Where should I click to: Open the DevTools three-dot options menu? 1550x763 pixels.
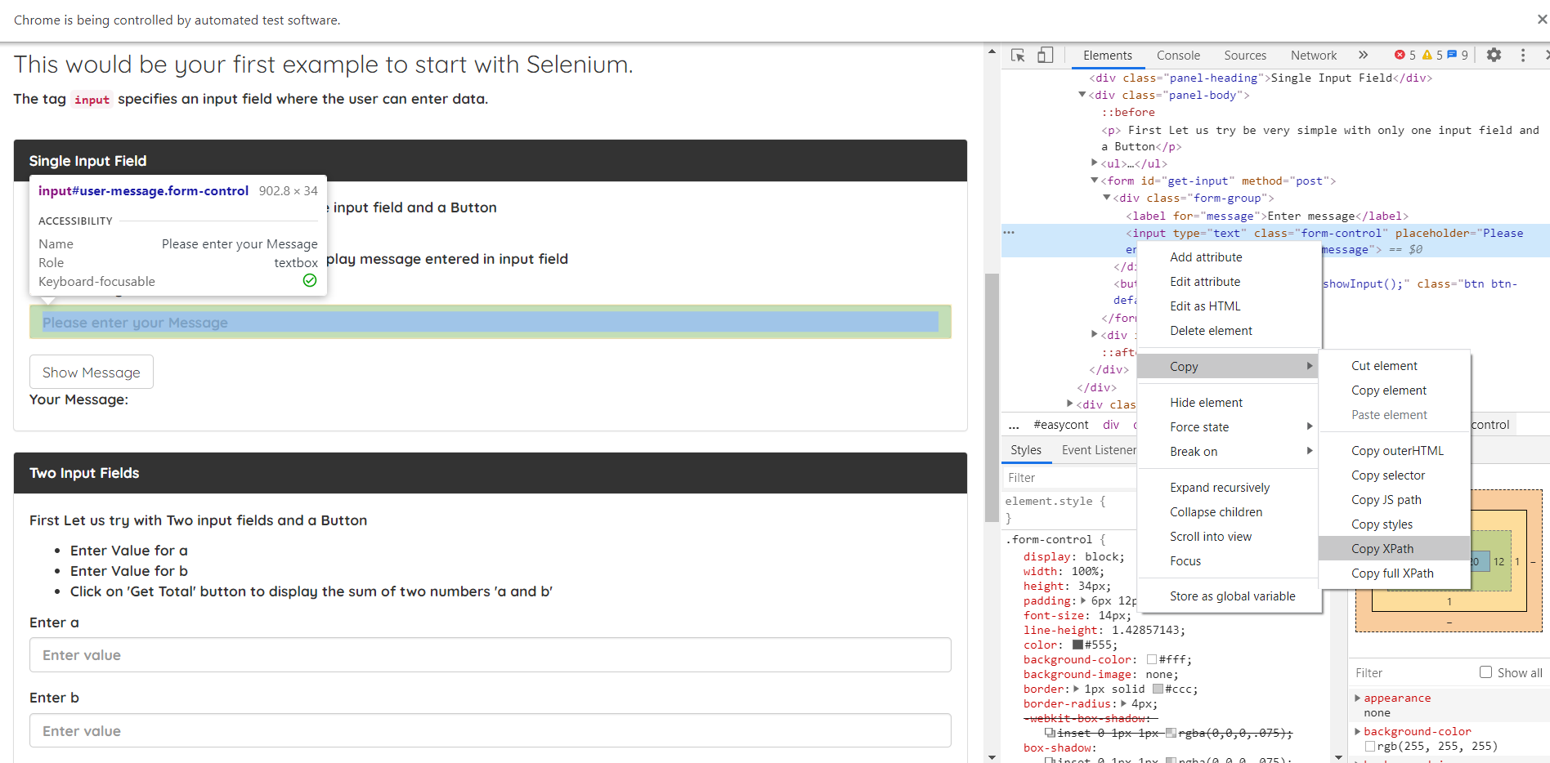[x=1522, y=55]
